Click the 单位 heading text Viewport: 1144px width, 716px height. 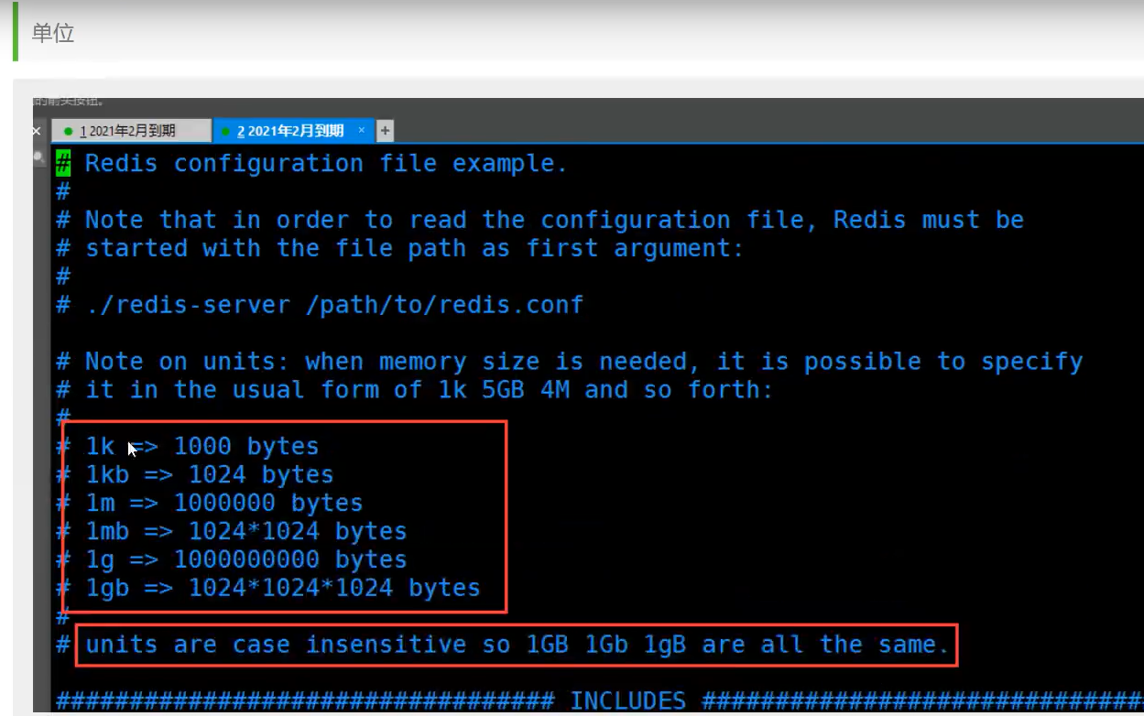click(53, 34)
